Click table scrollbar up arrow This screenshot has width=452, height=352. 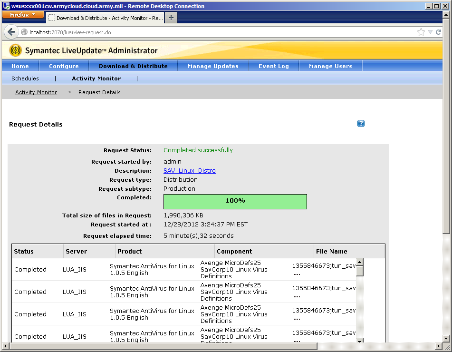(359, 262)
